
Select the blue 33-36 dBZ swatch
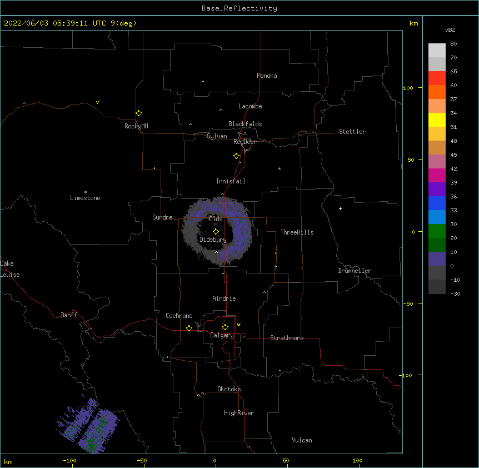[x=437, y=203]
